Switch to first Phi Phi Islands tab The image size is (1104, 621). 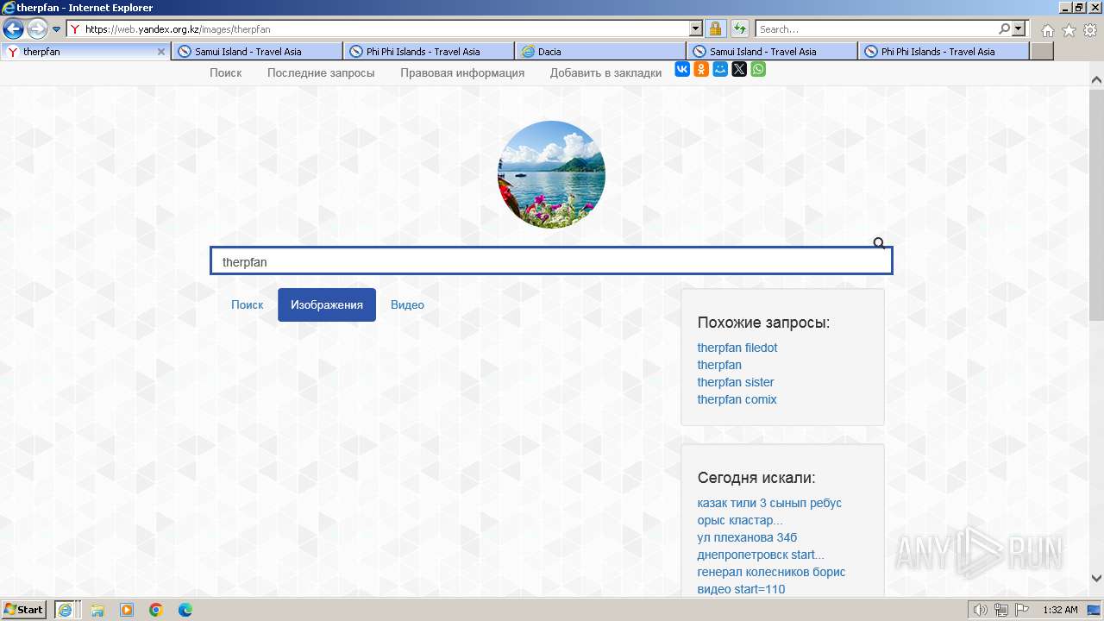pos(429,52)
